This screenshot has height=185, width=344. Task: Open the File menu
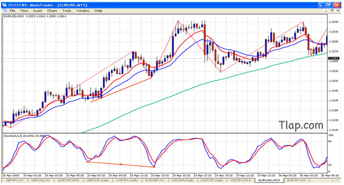(12, 11)
